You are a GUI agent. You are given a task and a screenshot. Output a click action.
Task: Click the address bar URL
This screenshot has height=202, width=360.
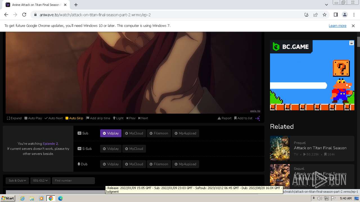95,15
